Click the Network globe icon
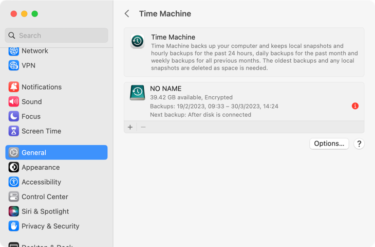 (14, 51)
